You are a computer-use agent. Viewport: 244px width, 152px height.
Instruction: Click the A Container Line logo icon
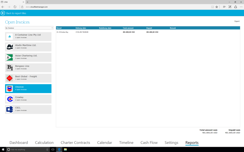click(x=10, y=37)
